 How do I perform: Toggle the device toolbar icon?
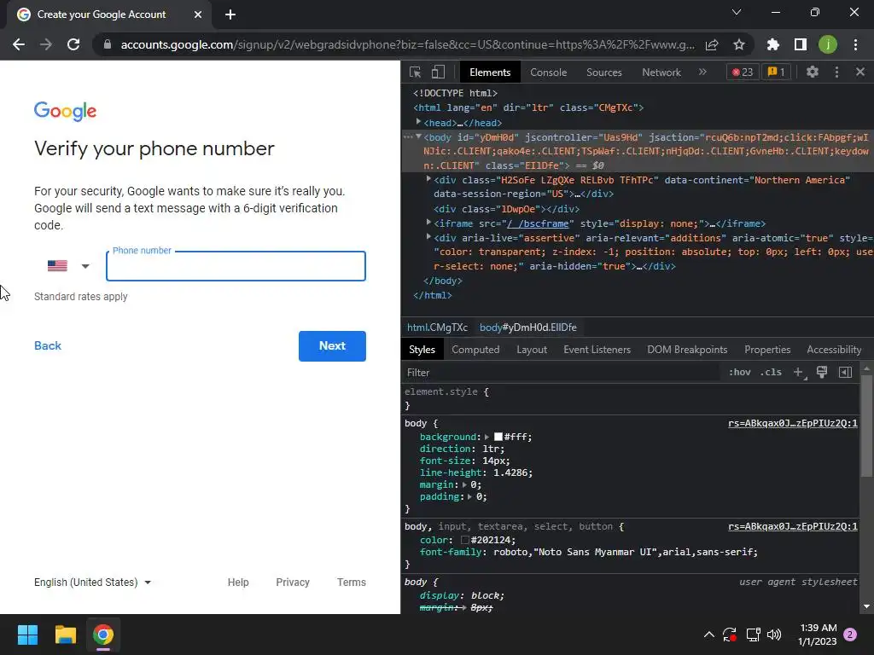coord(438,72)
